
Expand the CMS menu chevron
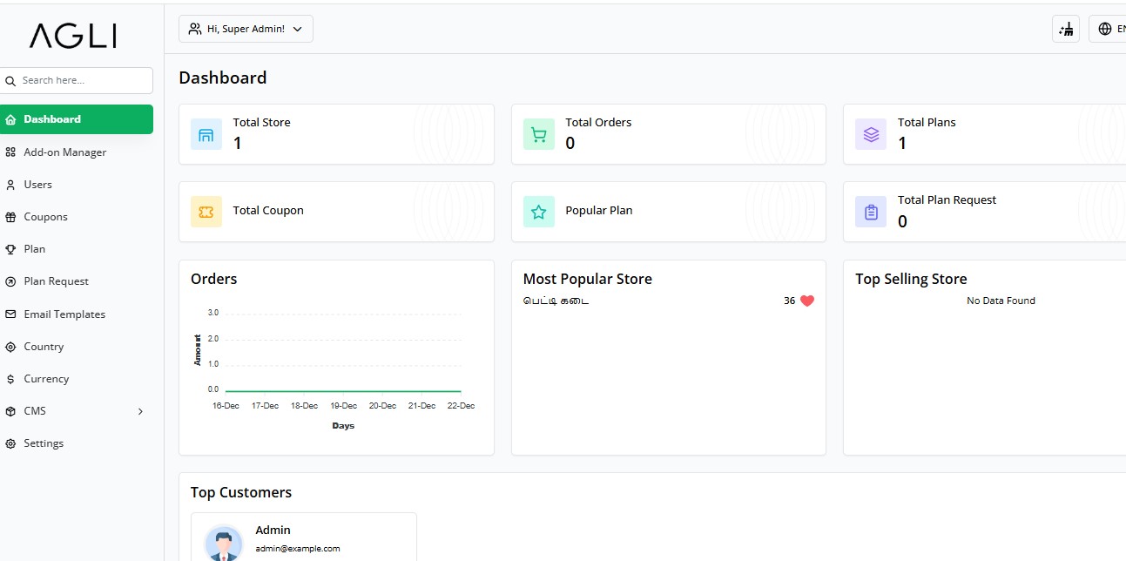click(140, 411)
